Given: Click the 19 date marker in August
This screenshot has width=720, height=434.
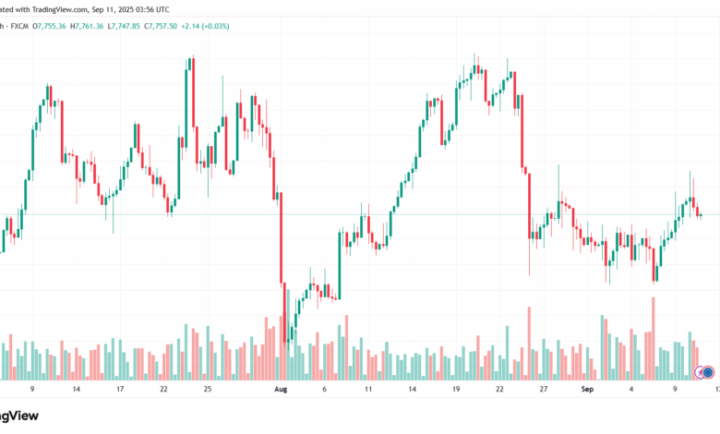Looking at the screenshot, I should tap(456, 391).
